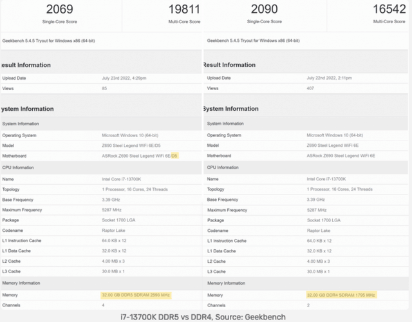Click CPU Information subheader in right panel
Screen dimensions: 412x322
[x=223, y=167]
